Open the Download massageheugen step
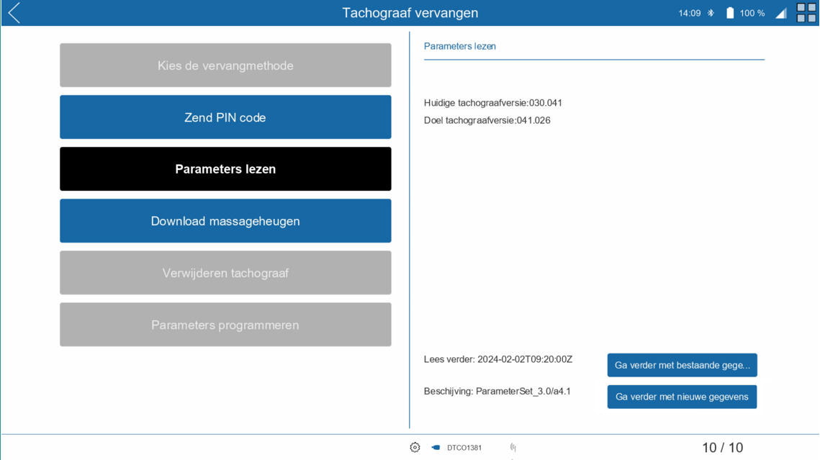The width and height of the screenshot is (820, 460). click(225, 220)
